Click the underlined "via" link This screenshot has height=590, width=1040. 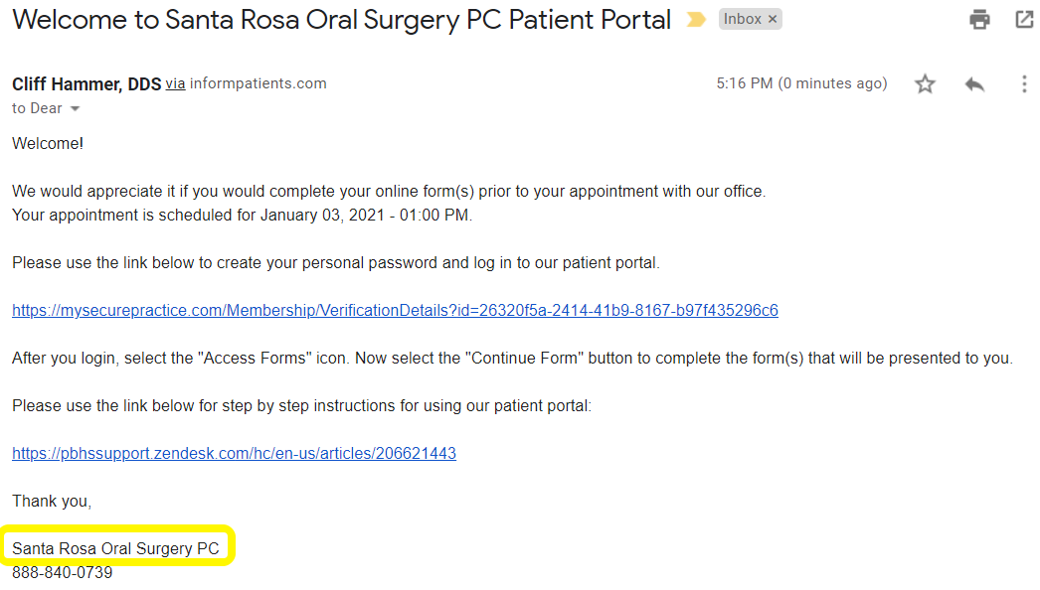tap(175, 84)
